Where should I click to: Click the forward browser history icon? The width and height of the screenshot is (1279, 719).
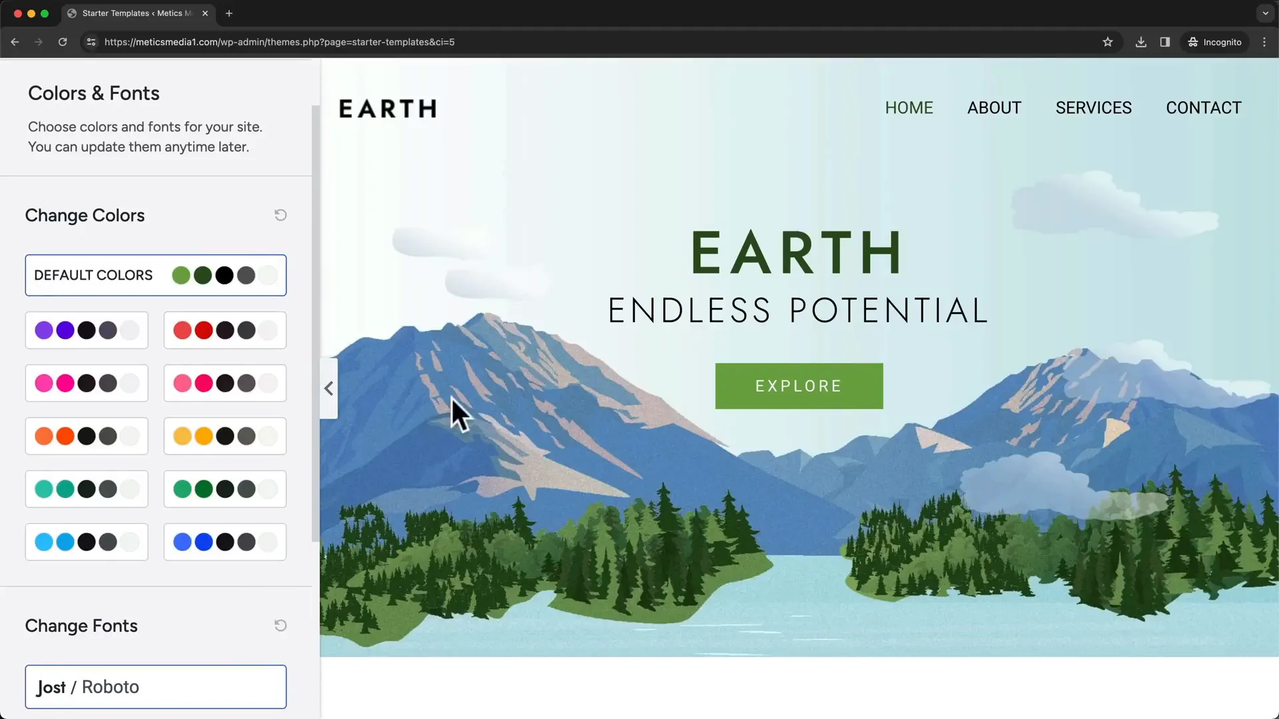pos(38,41)
